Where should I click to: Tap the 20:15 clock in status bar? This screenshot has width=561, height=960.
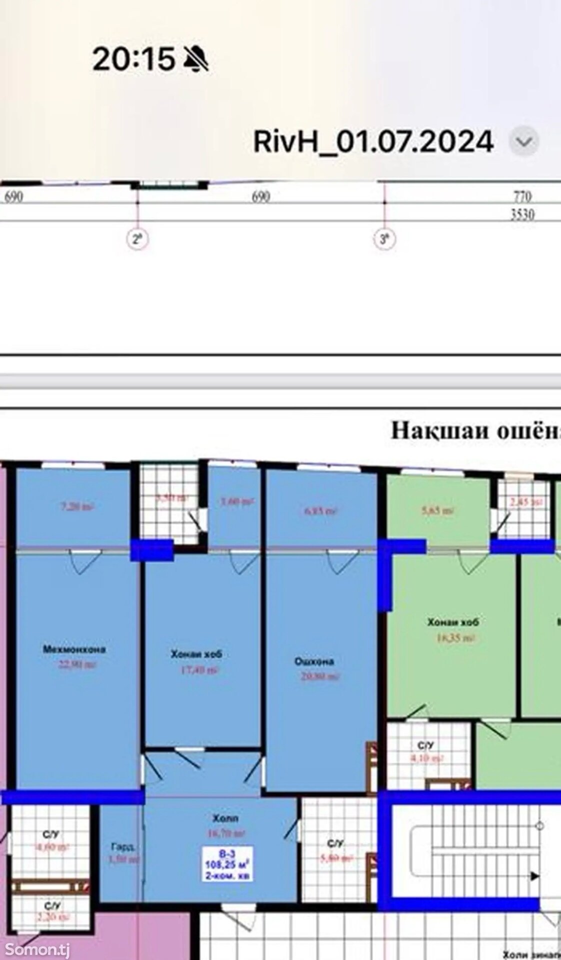pos(133,59)
